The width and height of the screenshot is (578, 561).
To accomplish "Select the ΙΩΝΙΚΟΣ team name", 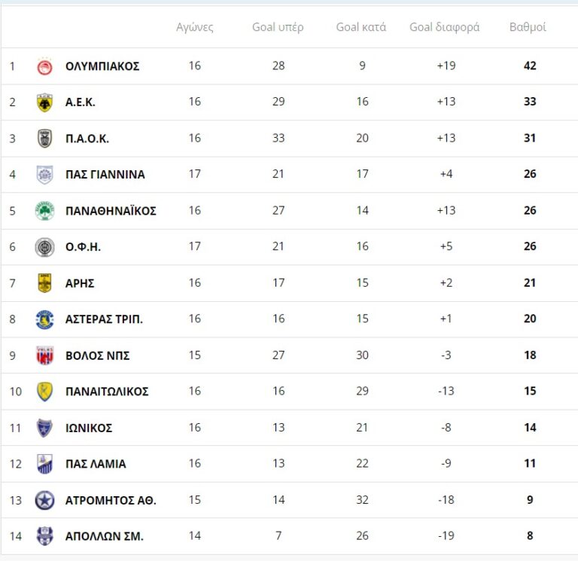I will click(89, 428).
